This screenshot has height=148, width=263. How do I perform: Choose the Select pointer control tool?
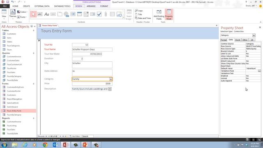click(x=33, y=14)
